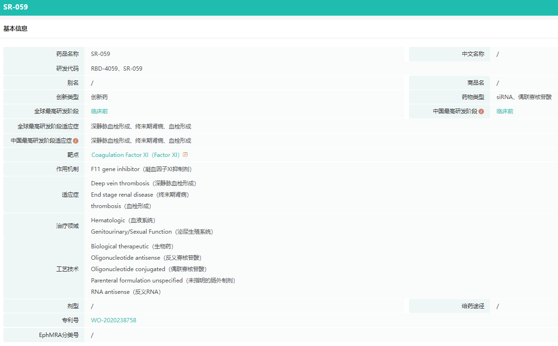The width and height of the screenshot is (558, 346).
Task: Click 临床前 in the 全球最高研发阶段 row
Action: pos(99,111)
